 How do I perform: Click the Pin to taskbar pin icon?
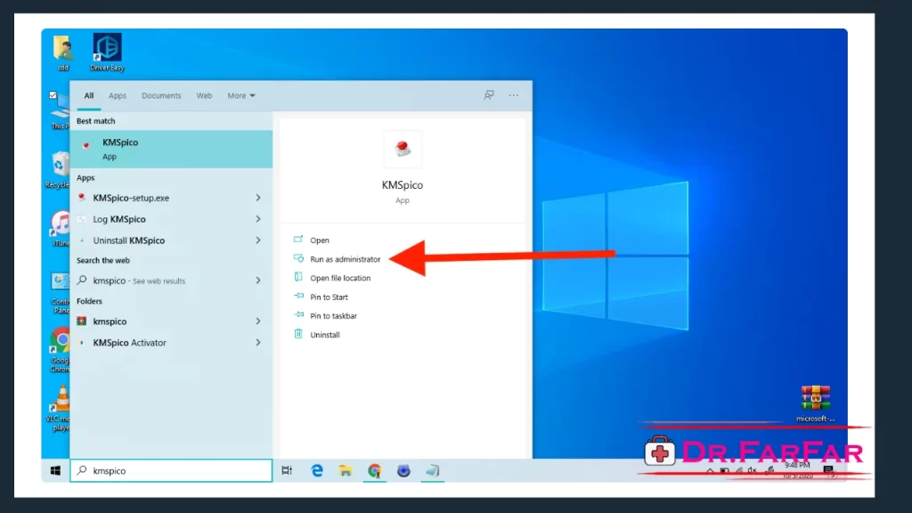pos(298,314)
